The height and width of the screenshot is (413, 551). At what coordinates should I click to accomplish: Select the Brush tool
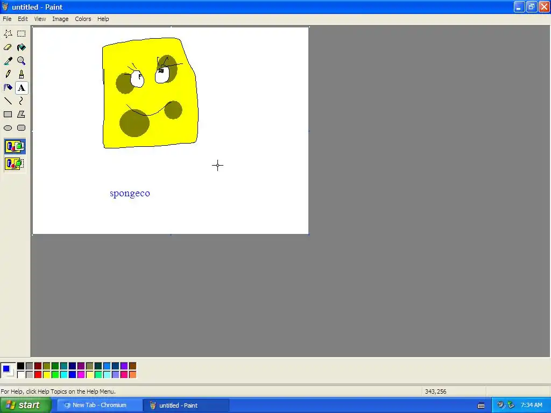click(x=22, y=74)
